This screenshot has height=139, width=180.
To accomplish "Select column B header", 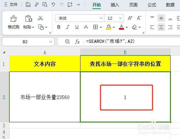I will click(x=125, y=53).
